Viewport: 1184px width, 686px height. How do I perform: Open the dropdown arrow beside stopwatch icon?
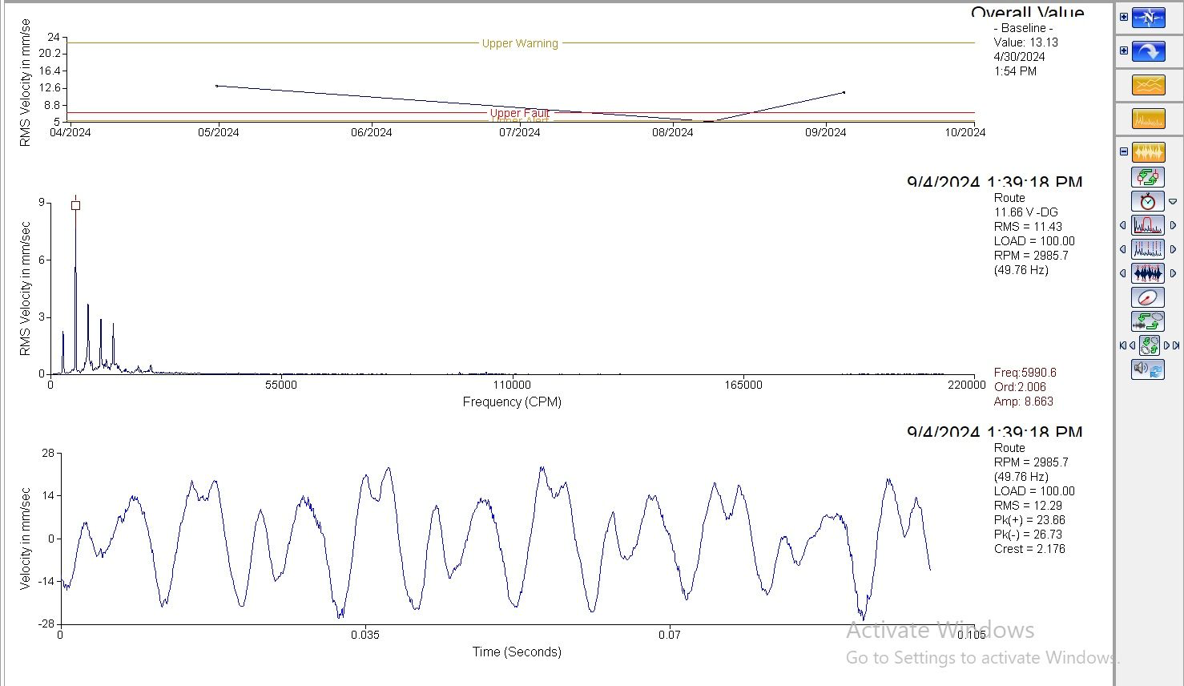[1173, 202]
